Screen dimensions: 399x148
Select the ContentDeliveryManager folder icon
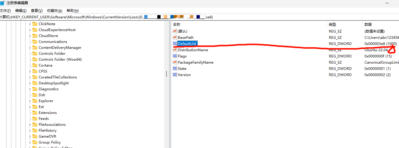point(35,47)
